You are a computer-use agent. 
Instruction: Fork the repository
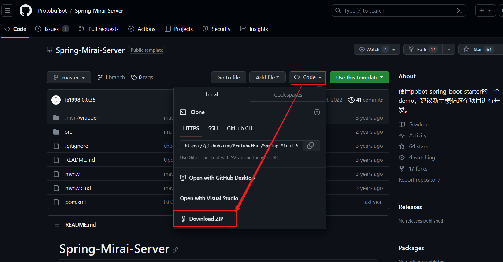(423, 49)
